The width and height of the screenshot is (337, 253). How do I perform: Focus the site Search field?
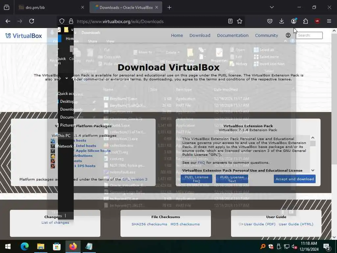point(309,35)
